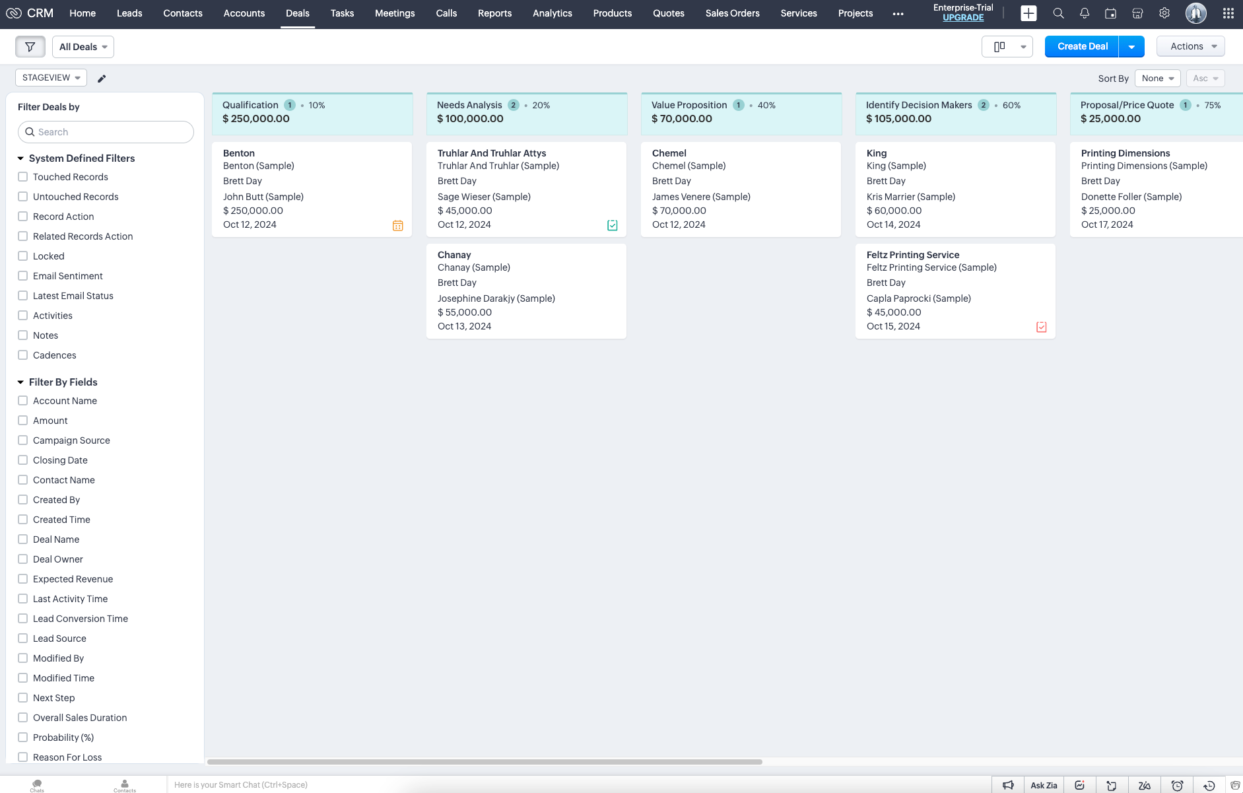Image resolution: width=1243 pixels, height=793 pixels.
Task: Open global search from the top bar
Action: [x=1058, y=13]
